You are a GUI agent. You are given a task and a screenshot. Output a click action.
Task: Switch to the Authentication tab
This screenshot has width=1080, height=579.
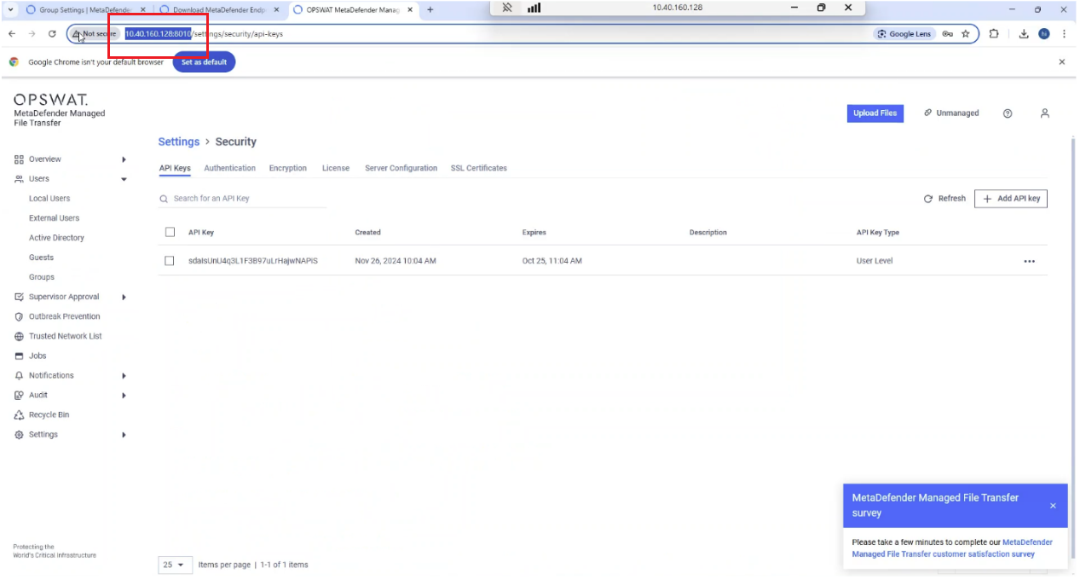tap(230, 168)
